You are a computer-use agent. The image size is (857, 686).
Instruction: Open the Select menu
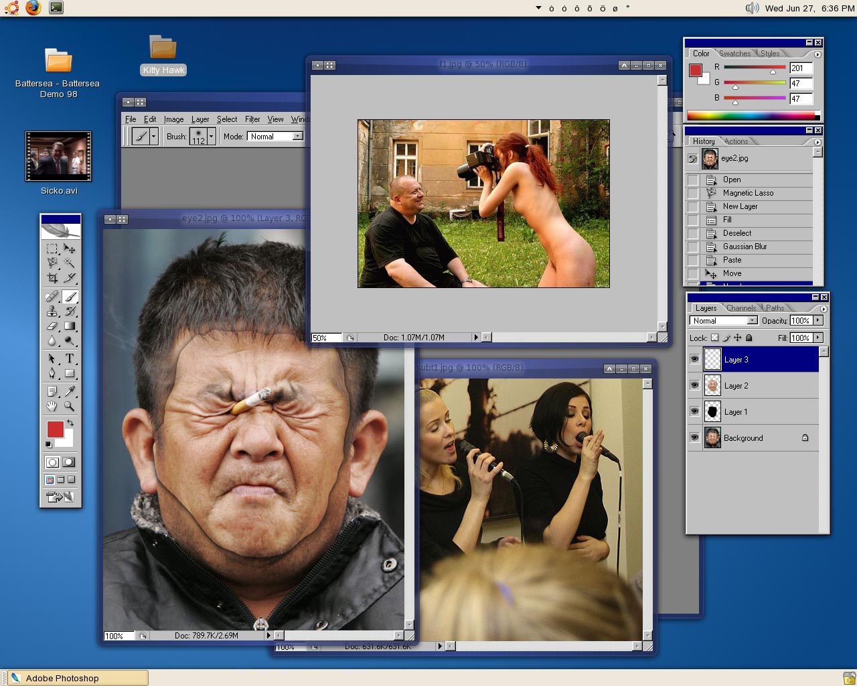tap(227, 119)
